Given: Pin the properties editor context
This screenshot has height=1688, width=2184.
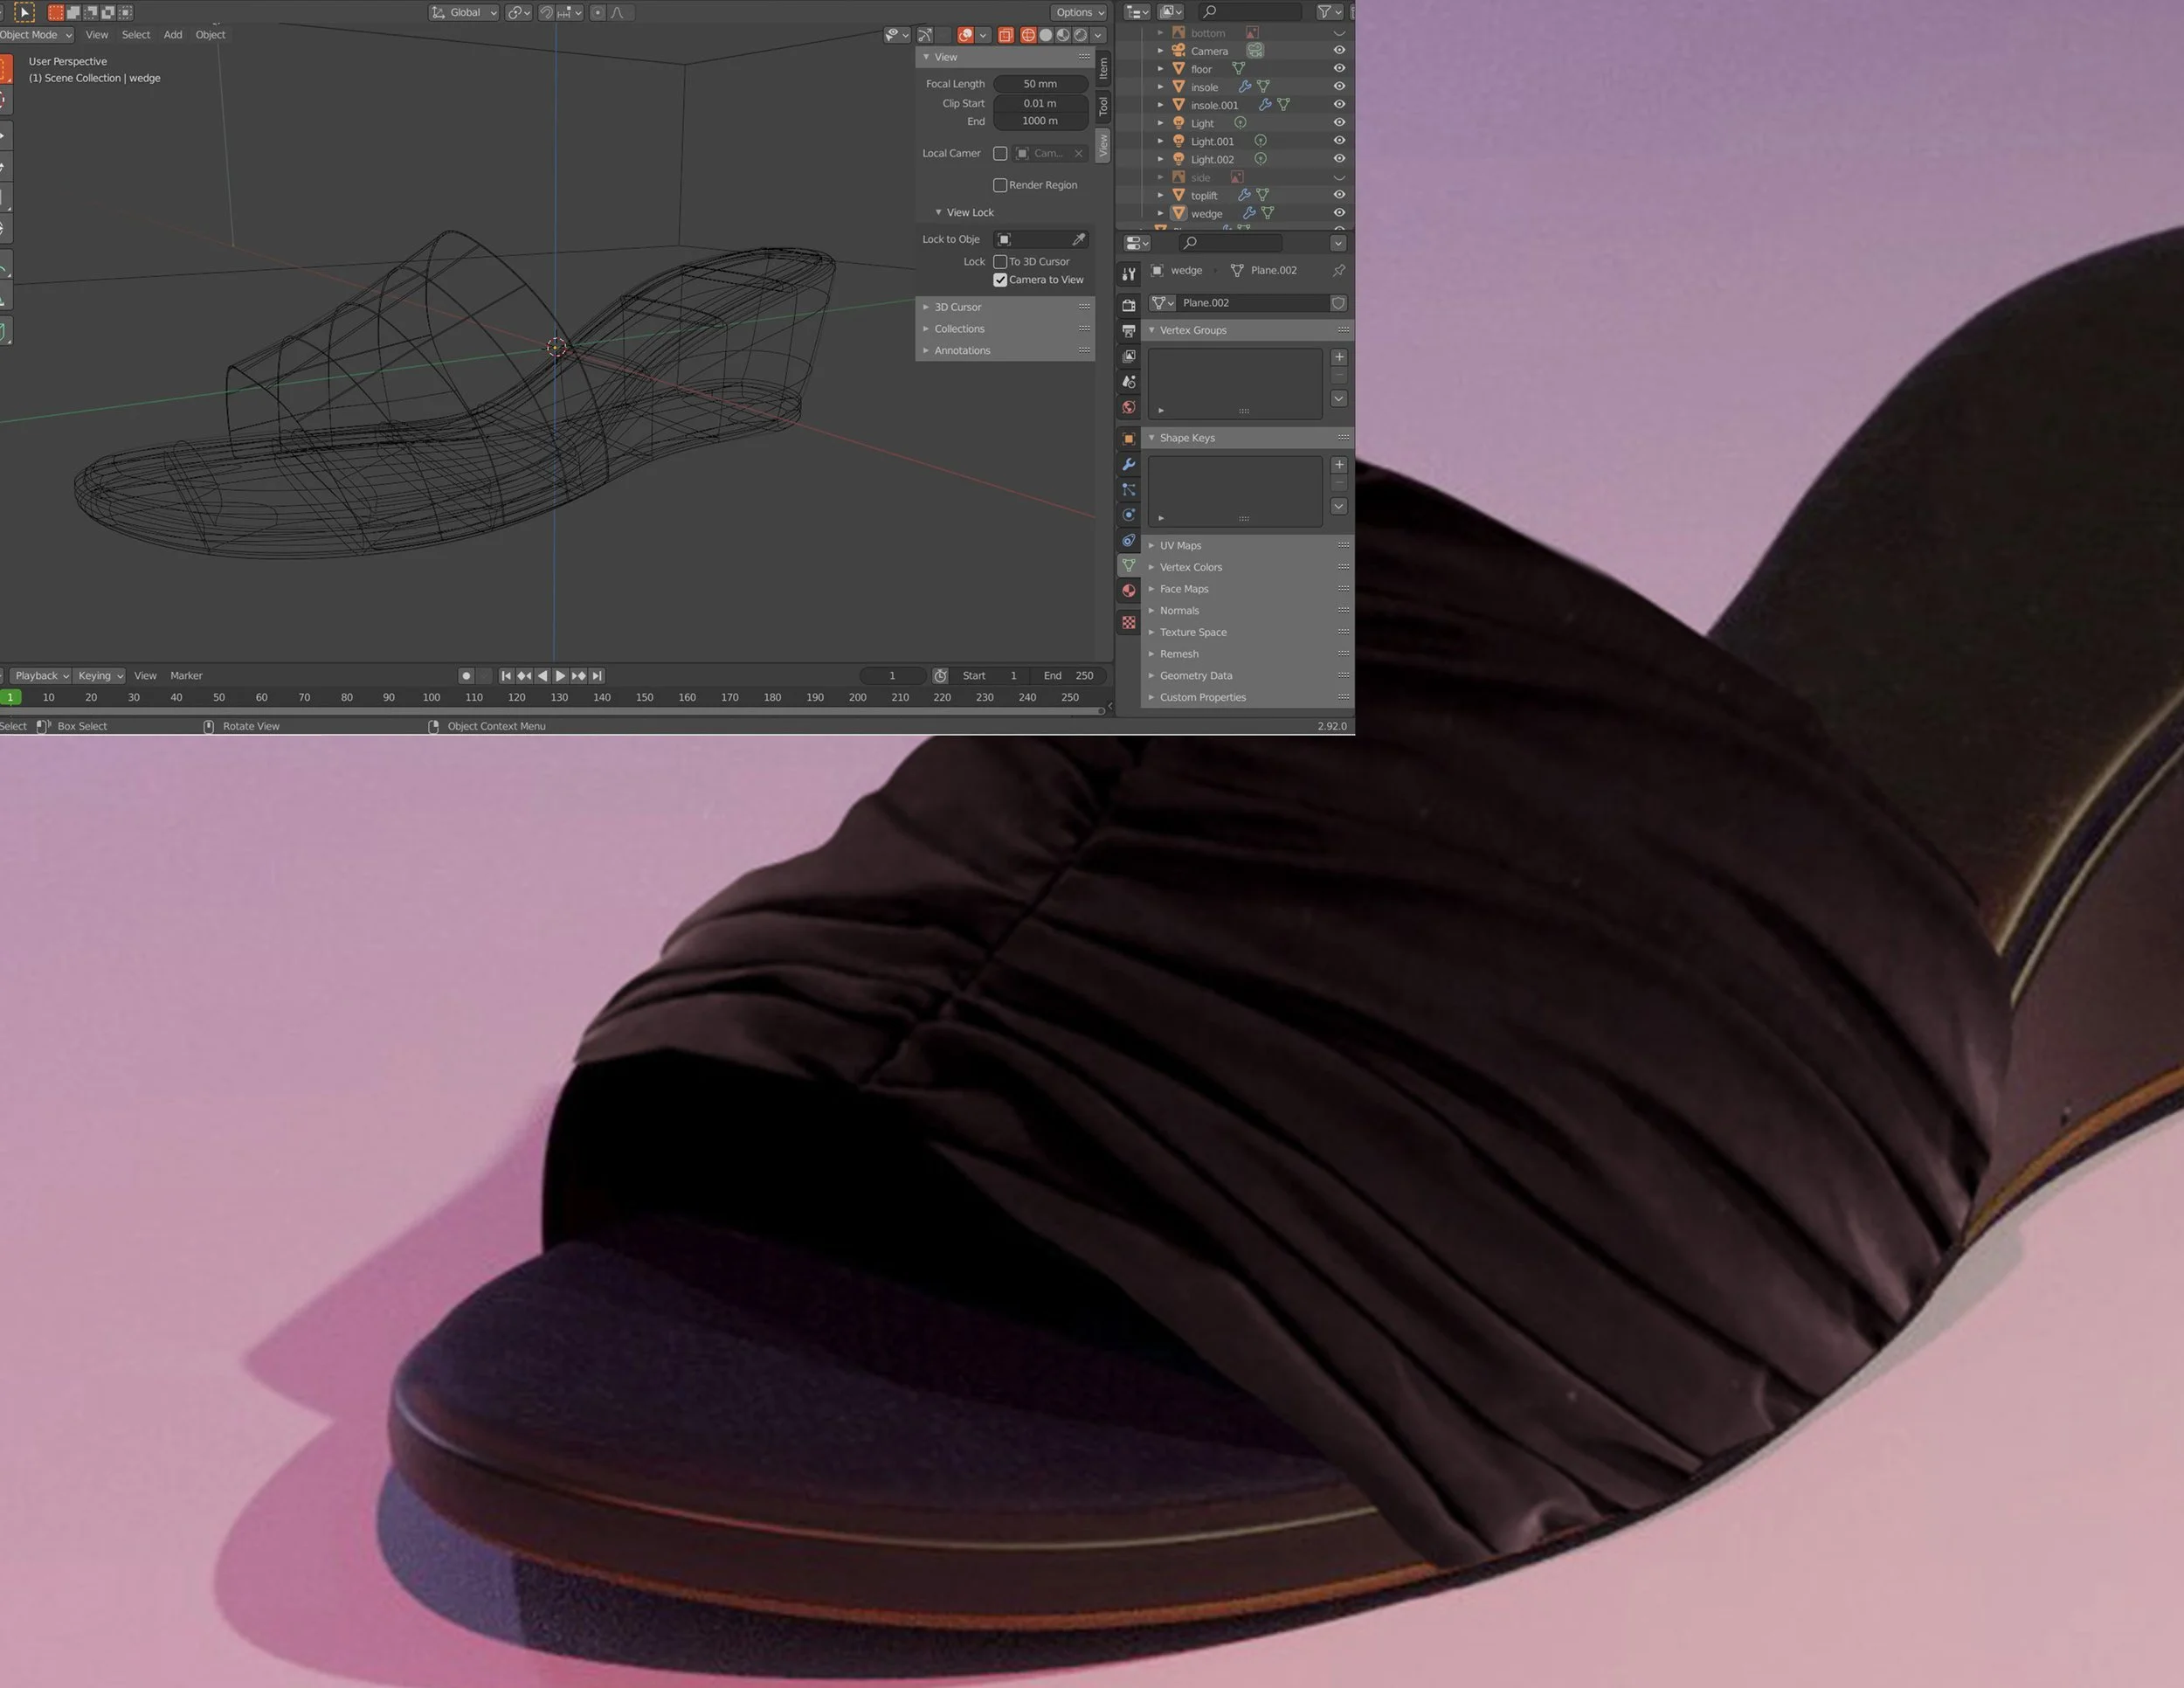Looking at the screenshot, I should [1338, 271].
